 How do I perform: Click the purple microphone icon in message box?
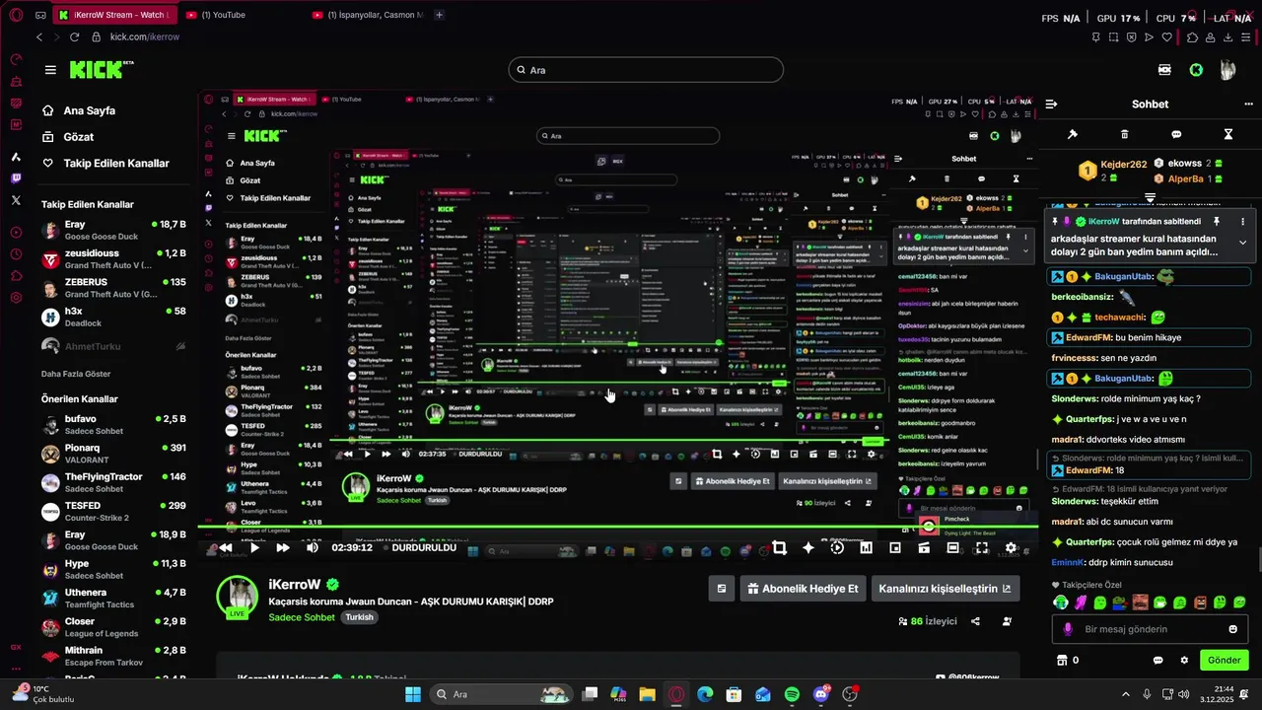pos(1068,629)
